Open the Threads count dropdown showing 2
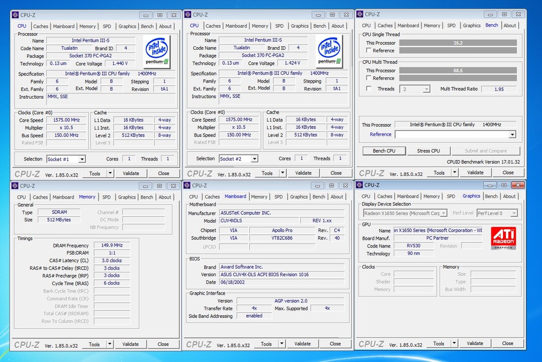This screenshot has height=362, width=542. (426, 89)
